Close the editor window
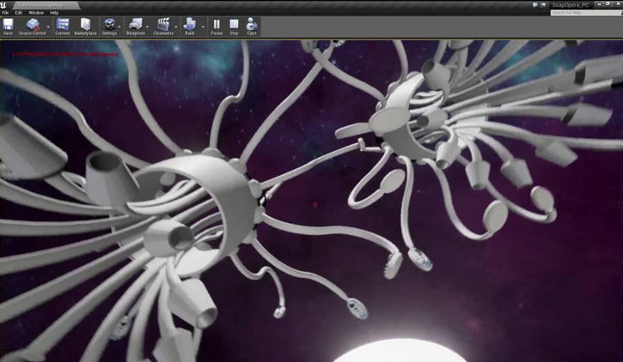The image size is (623, 362). pyautogui.click(x=617, y=4)
